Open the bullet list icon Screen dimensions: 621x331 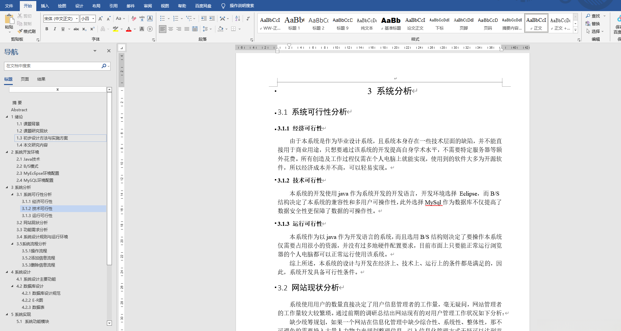163,18
